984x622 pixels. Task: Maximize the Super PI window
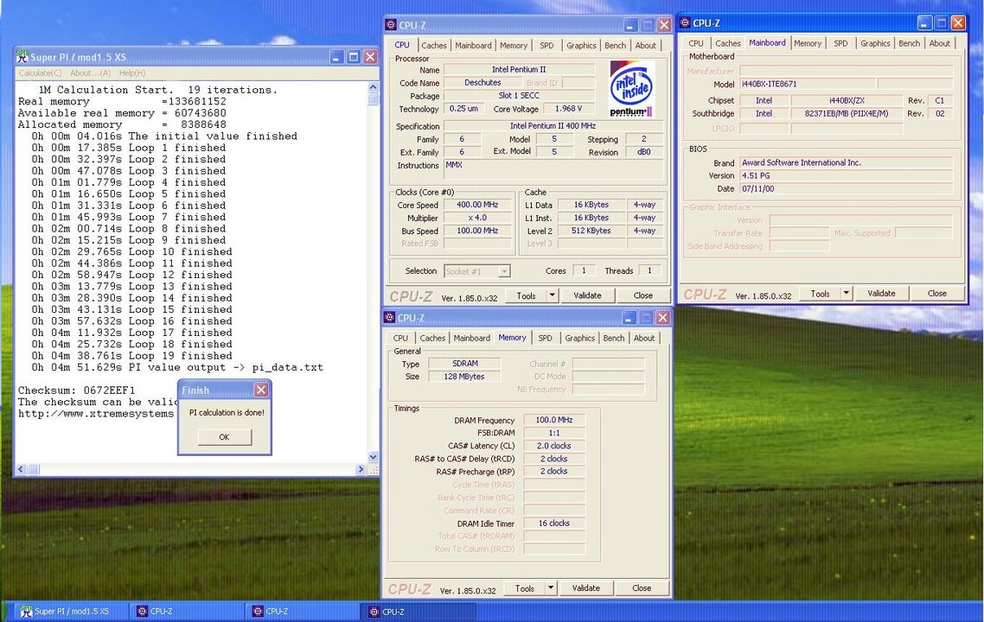(354, 57)
